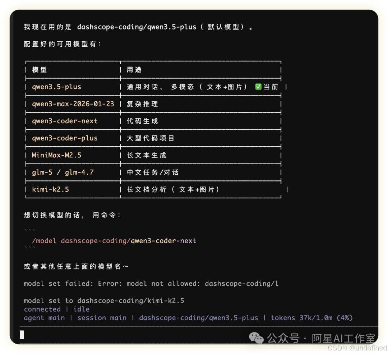Select qwen3-coder-next in the model column

click(x=65, y=121)
